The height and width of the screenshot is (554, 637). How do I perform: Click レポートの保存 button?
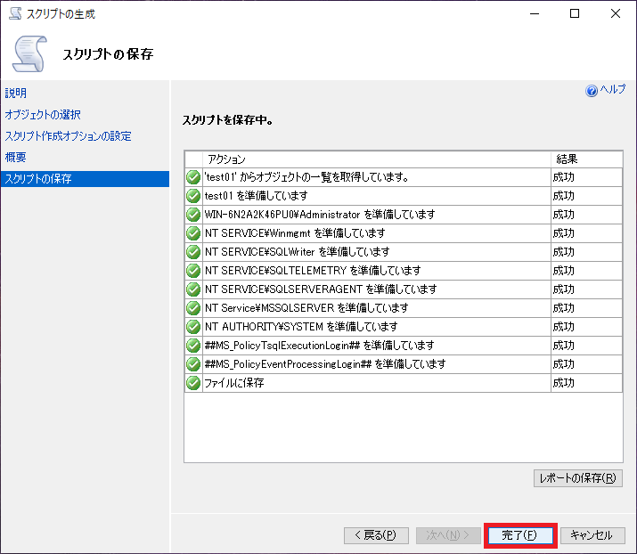577,478
